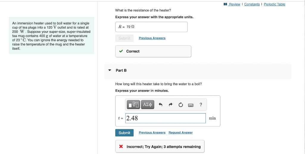Collapse Part B section triangle
This screenshot has height=154, width=305.
click(x=110, y=70)
